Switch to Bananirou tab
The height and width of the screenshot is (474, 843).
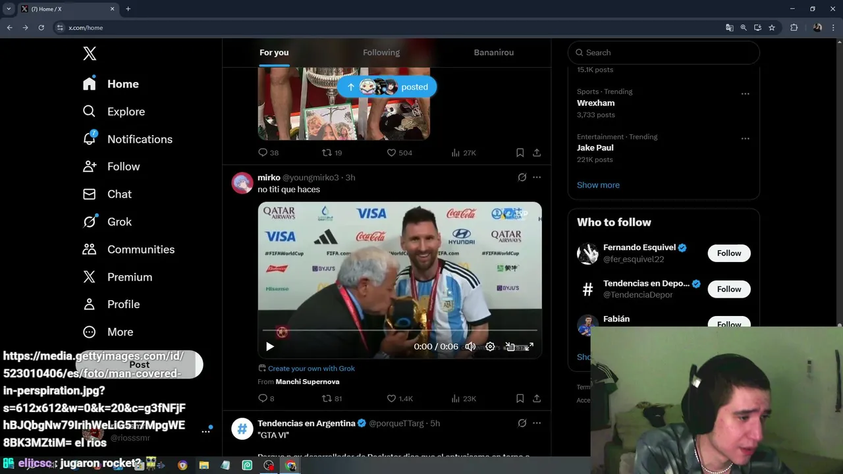pos(494,53)
